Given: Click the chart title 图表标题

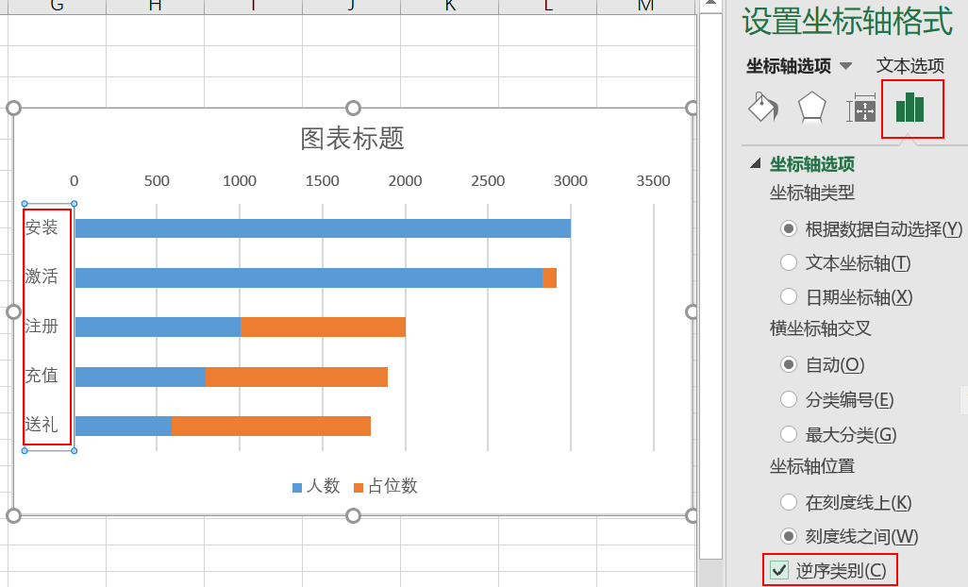Looking at the screenshot, I should 353,139.
